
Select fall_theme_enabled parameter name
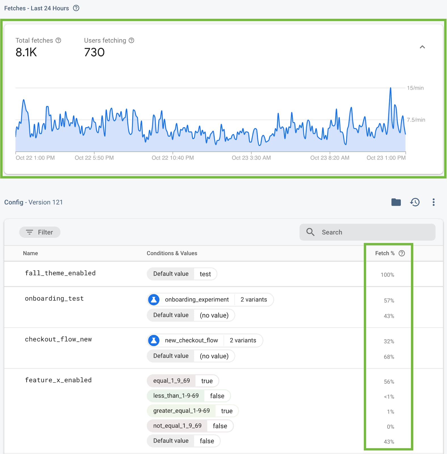tap(60, 273)
